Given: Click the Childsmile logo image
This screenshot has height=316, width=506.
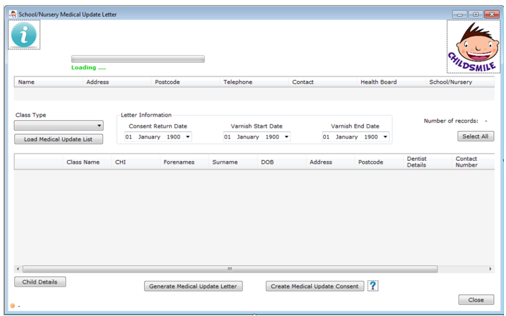Looking at the screenshot, I should pos(472,47).
